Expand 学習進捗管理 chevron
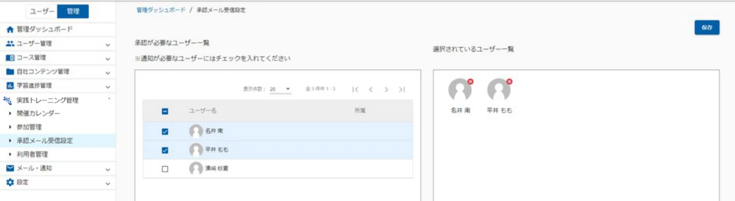Screen dimensions: 735x201 108,87
